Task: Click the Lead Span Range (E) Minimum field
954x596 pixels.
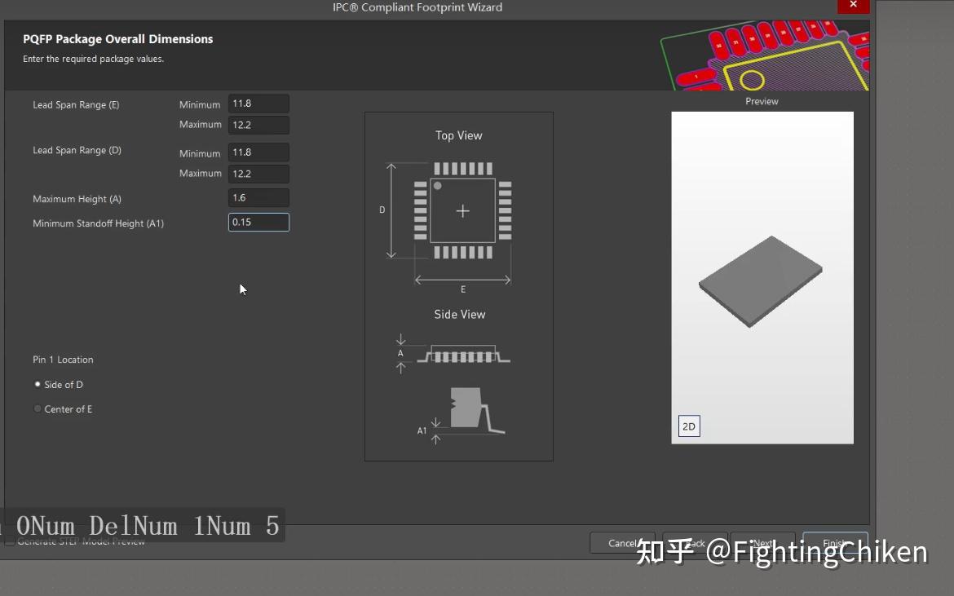Action: tap(258, 104)
